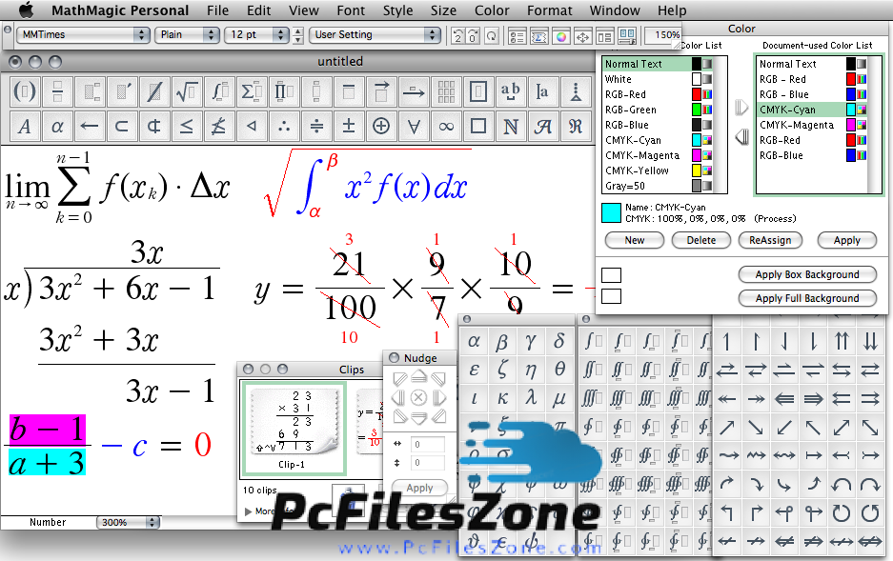893x561 pixels.
Task: Click the color wheel toolbar icon
Action: [x=561, y=37]
